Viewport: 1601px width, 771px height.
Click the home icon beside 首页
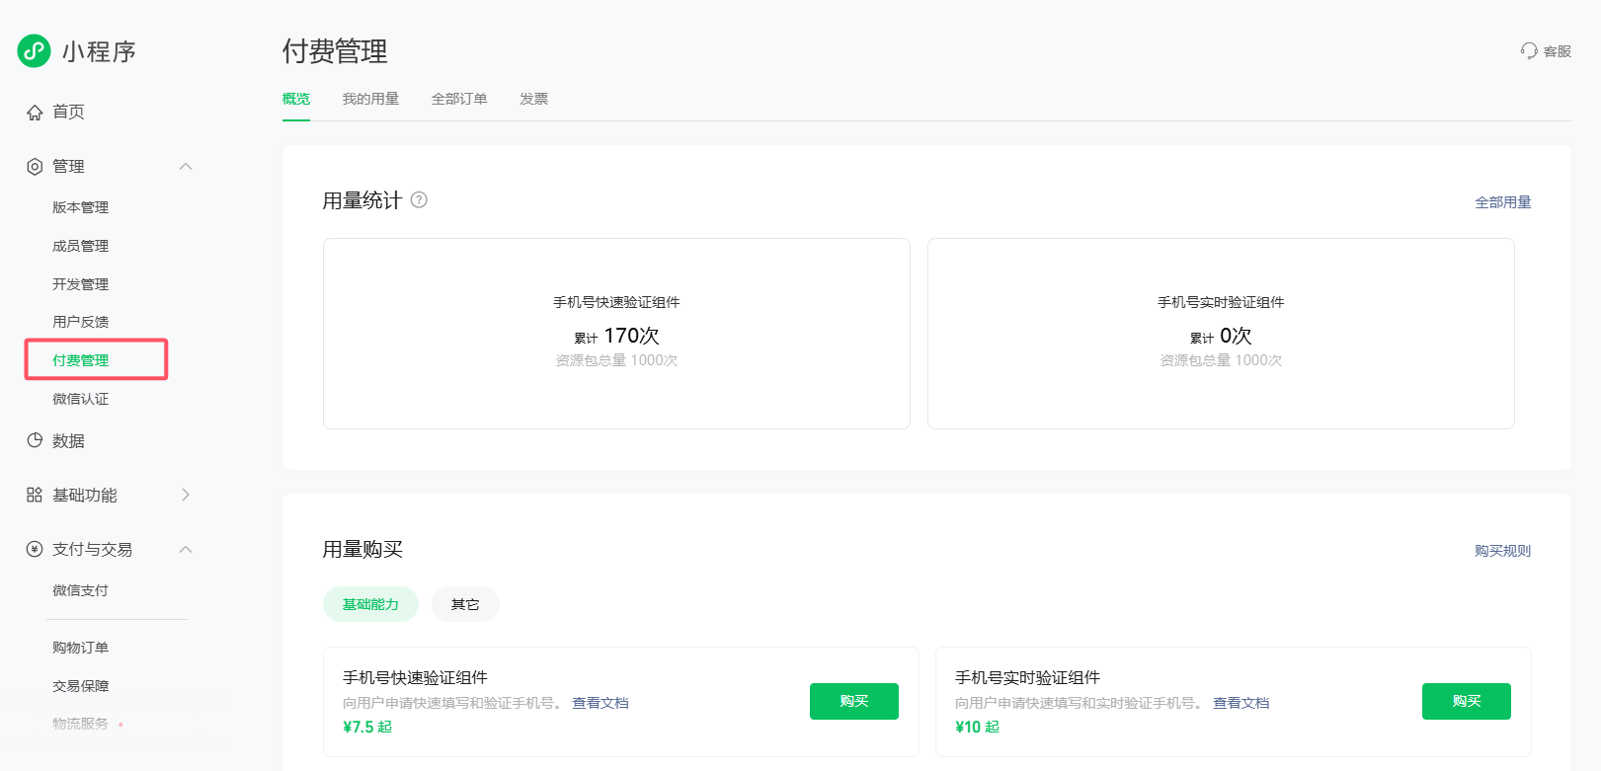35,113
